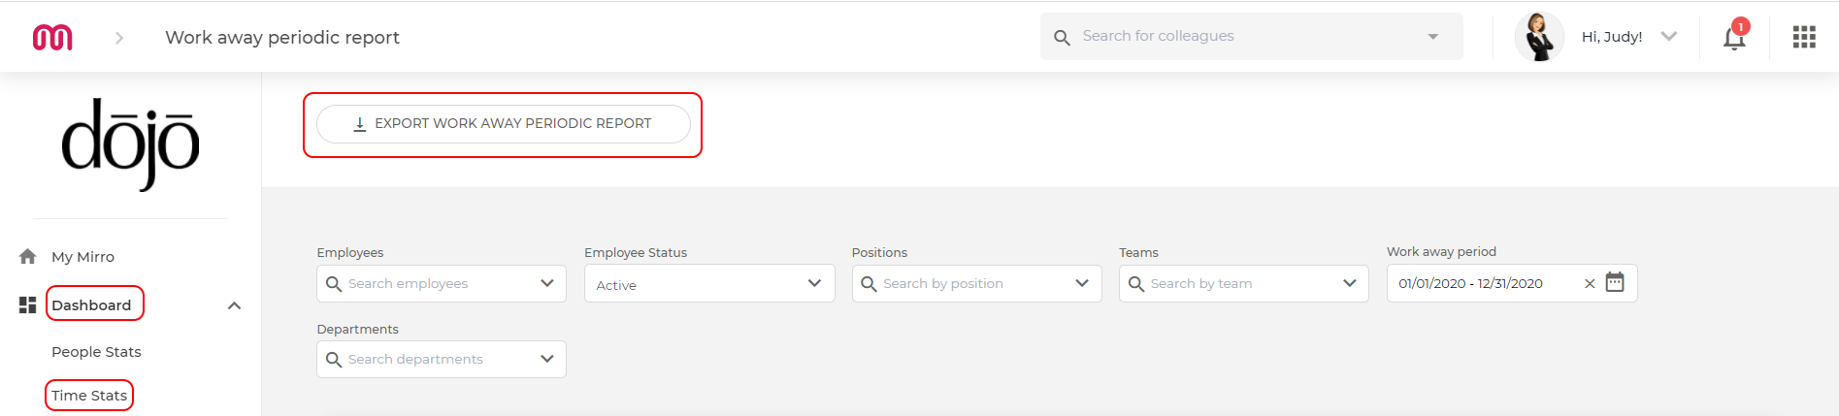Viewport: 1839px width, 416px height.
Task: Expand the Employee Status dropdown
Action: pyautogui.click(x=709, y=284)
